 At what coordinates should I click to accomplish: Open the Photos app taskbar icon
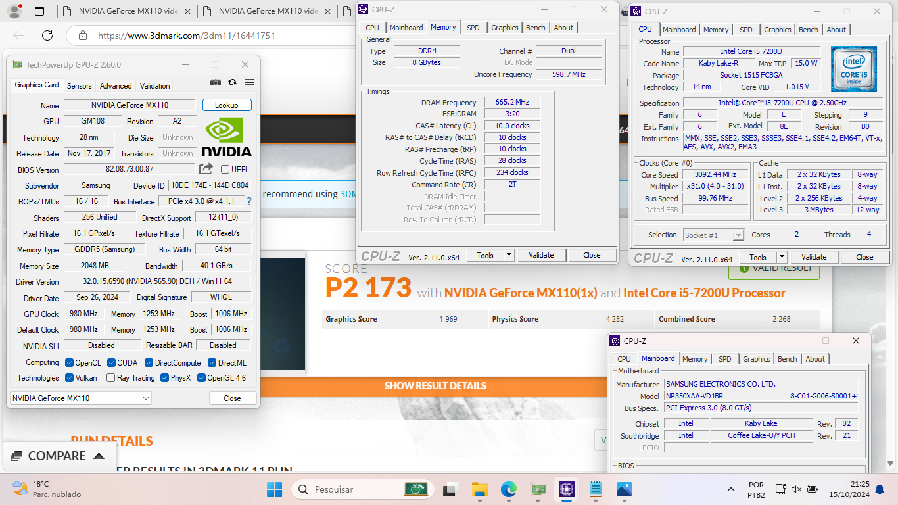coord(625,489)
